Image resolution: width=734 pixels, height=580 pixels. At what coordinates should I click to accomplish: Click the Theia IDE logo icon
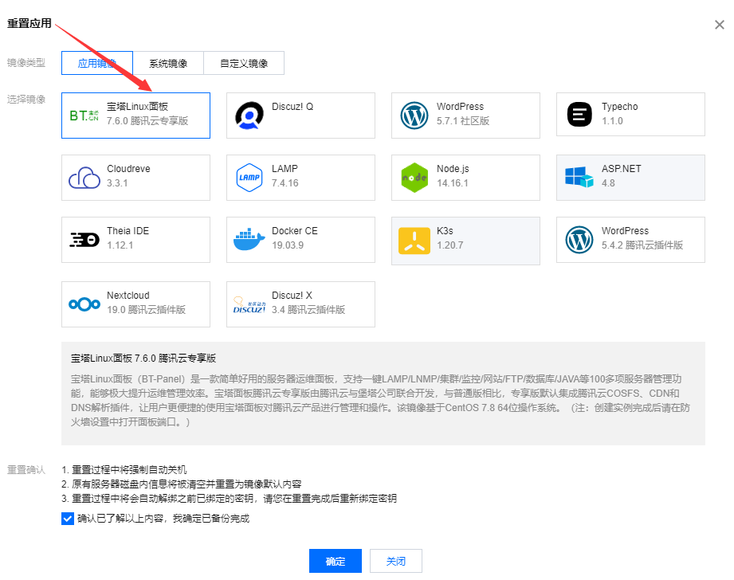84,240
